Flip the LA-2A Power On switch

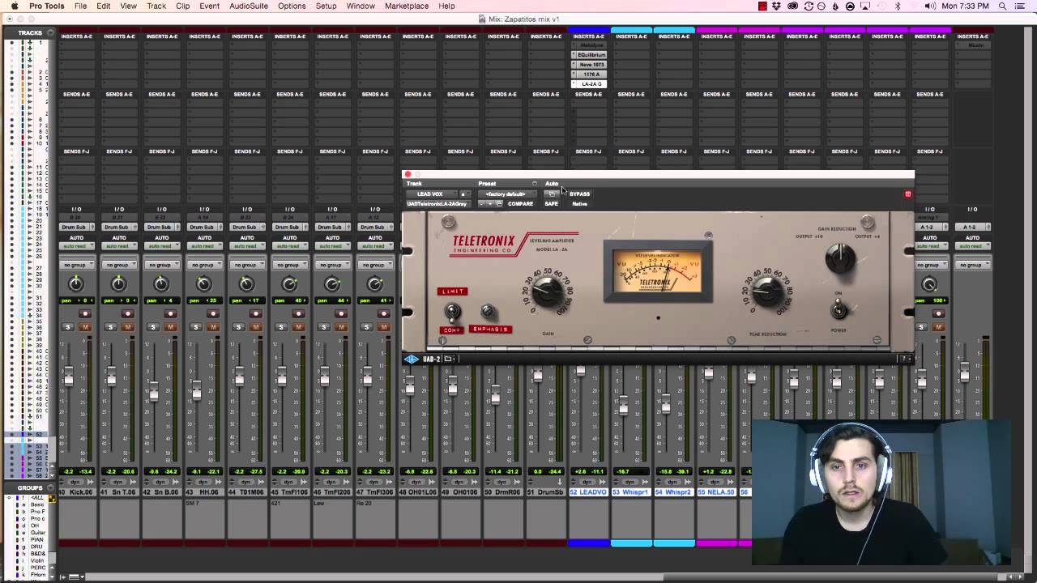839,309
